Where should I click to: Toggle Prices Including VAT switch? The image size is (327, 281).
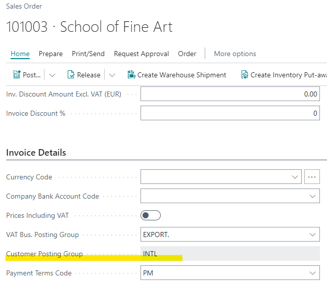click(x=151, y=215)
